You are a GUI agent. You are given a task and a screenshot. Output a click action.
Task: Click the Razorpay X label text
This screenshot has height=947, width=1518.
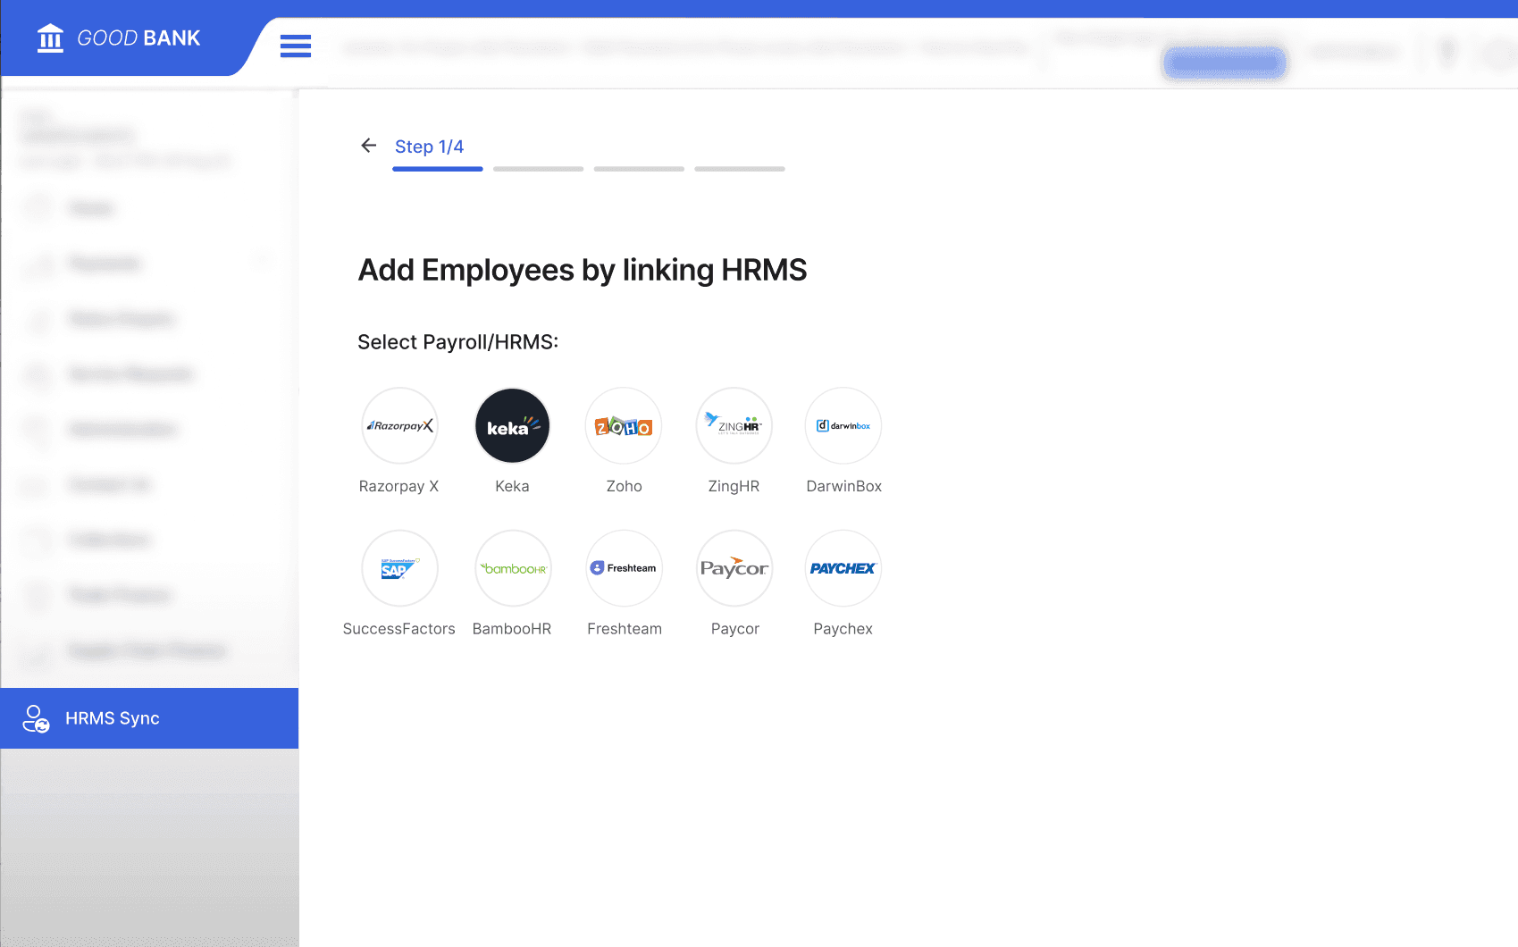pos(398,486)
